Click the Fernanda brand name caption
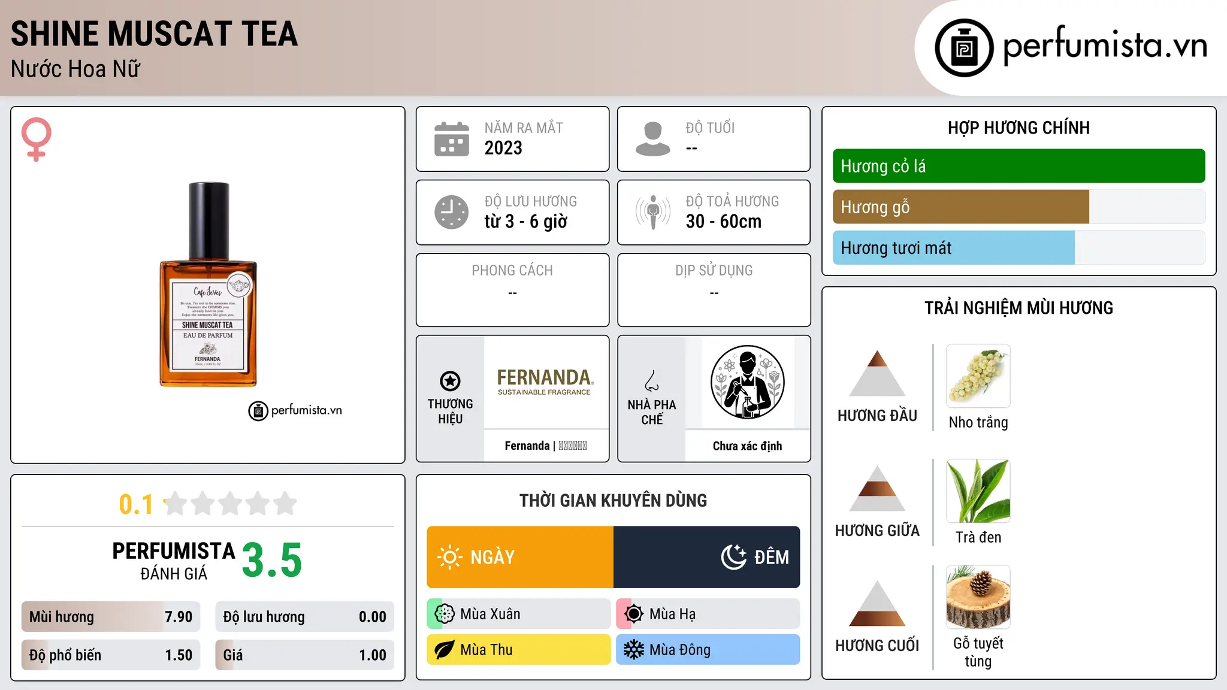Viewport: 1227px width, 690px height. coord(546,446)
